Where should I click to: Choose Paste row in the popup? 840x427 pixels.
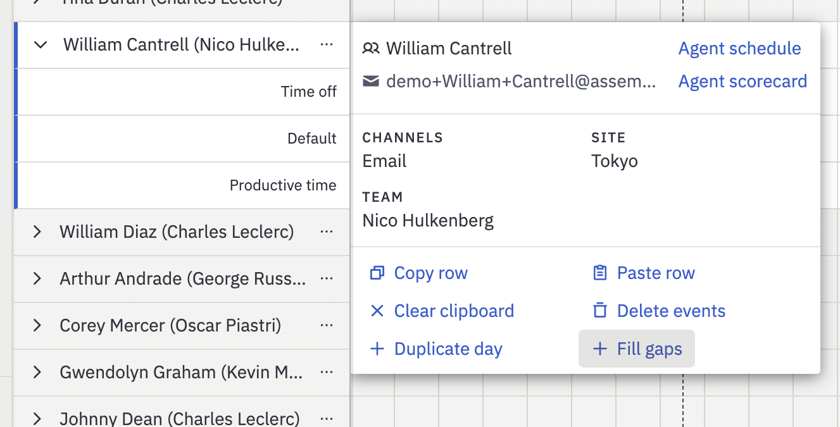[x=643, y=273]
